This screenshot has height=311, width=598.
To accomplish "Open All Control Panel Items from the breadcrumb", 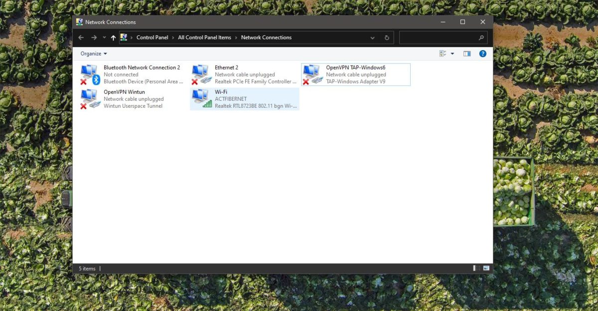I will click(204, 37).
